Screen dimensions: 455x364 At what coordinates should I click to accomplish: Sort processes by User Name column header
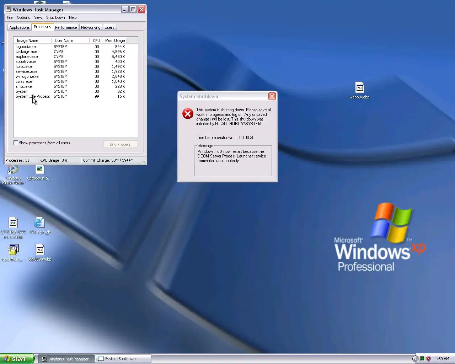[x=70, y=41]
